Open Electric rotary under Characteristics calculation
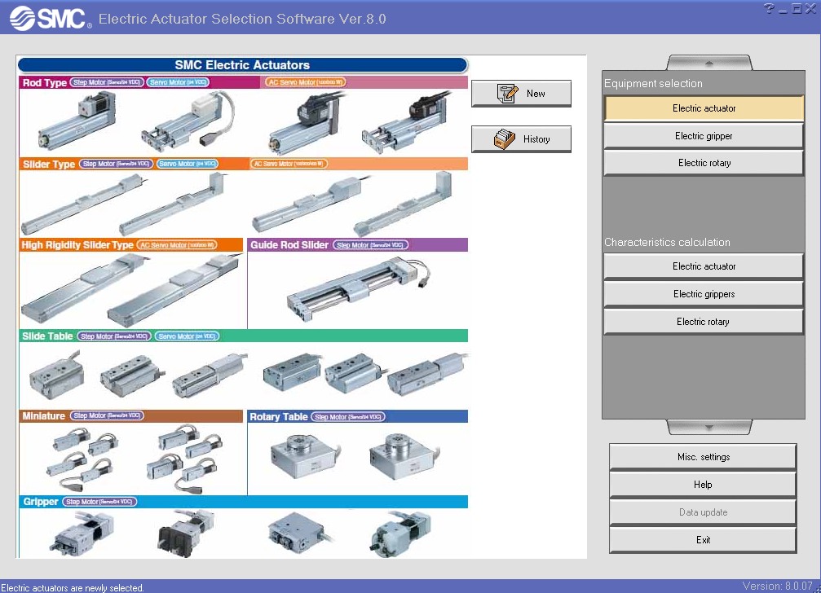Image resolution: width=821 pixels, height=593 pixels. click(x=704, y=322)
